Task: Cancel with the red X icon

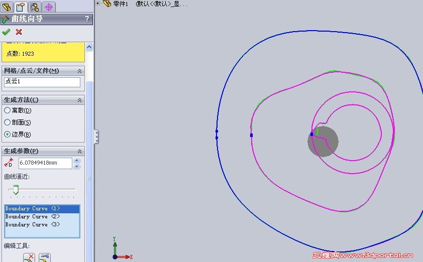Action: (x=19, y=32)
